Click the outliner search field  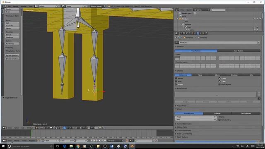(218, 10)
